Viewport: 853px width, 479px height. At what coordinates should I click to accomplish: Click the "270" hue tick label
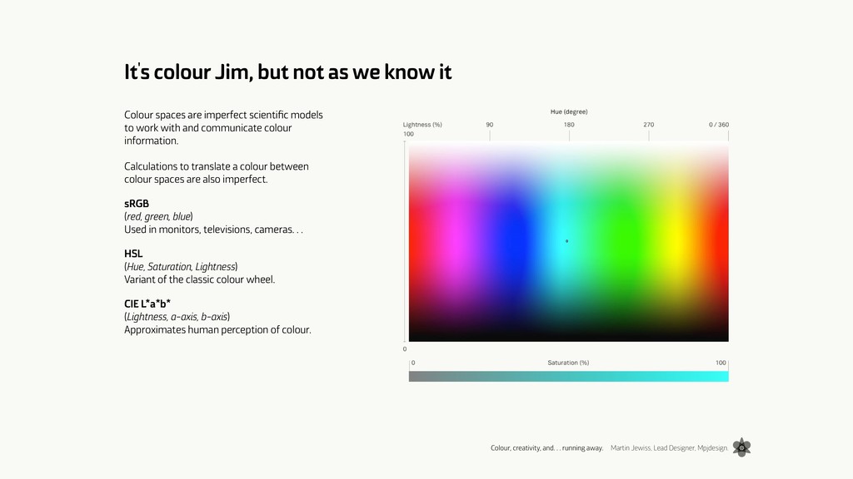648,125
